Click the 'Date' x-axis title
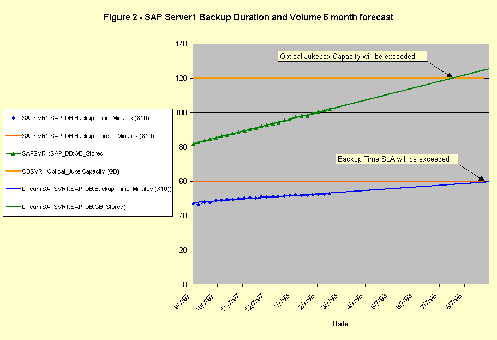 [340, 324]
